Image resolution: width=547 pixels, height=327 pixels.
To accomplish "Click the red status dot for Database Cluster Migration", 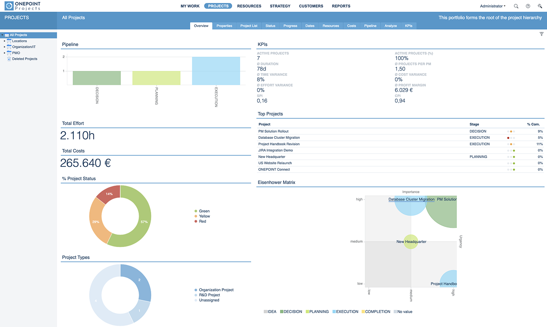I will click(508, 138).
